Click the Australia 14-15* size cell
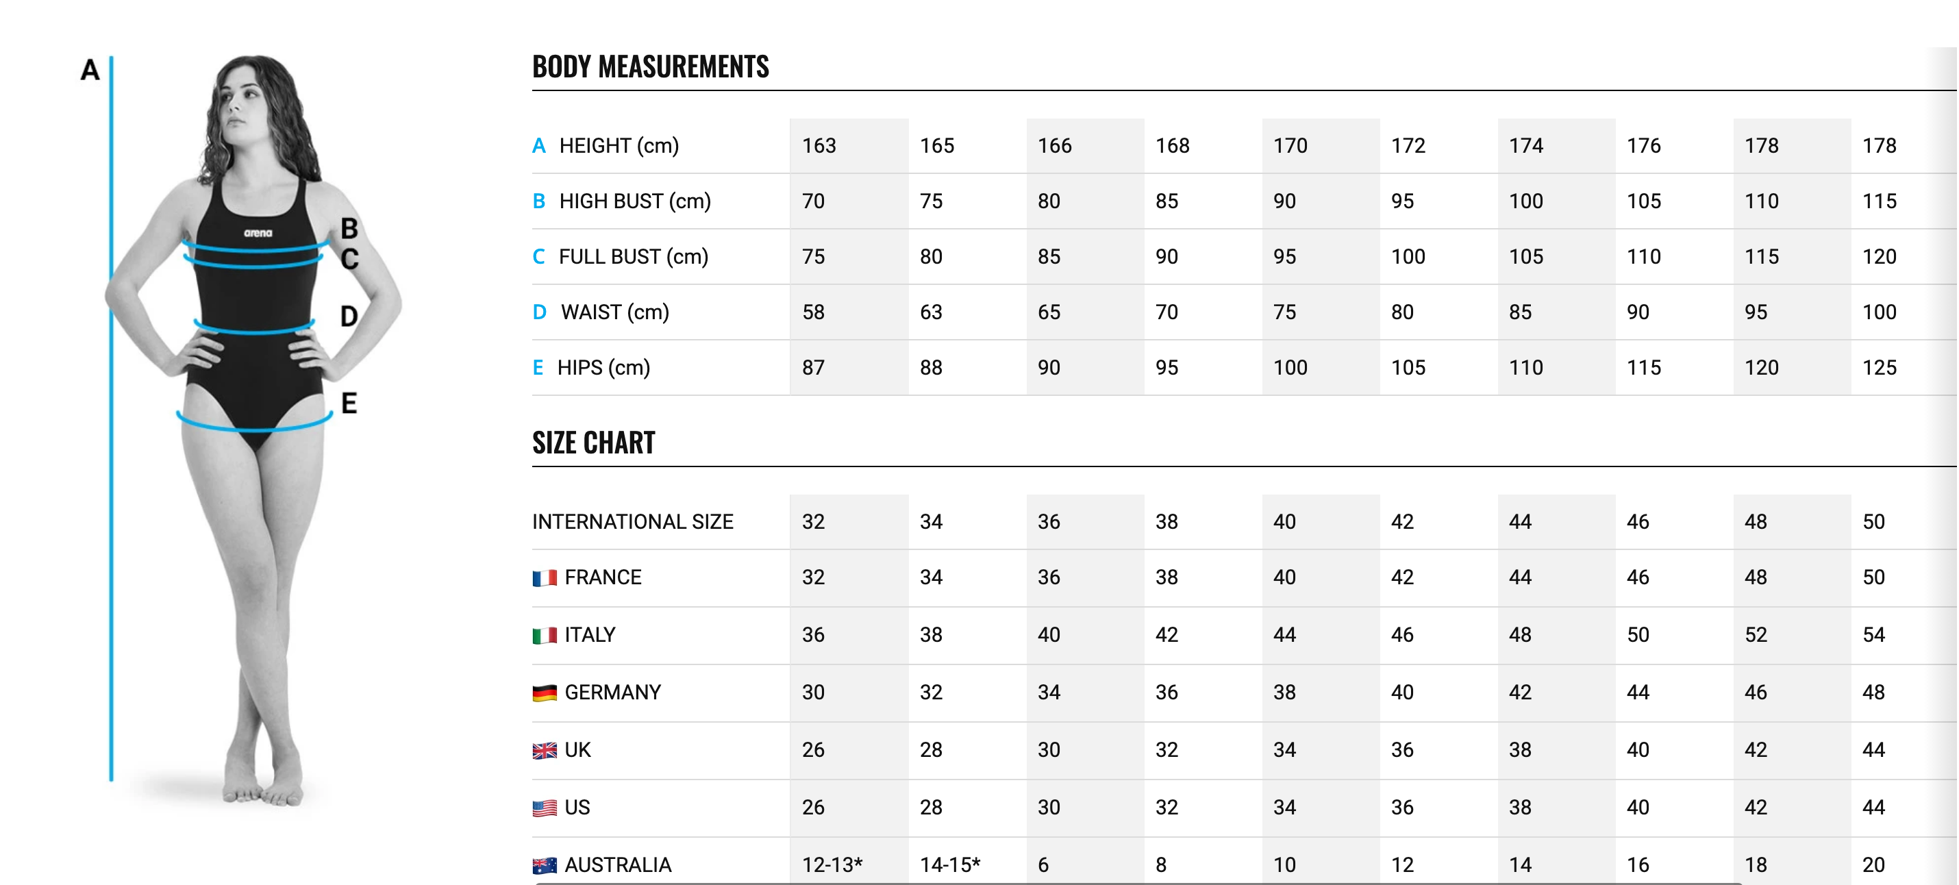1959x885 pixels. [950, 864]
